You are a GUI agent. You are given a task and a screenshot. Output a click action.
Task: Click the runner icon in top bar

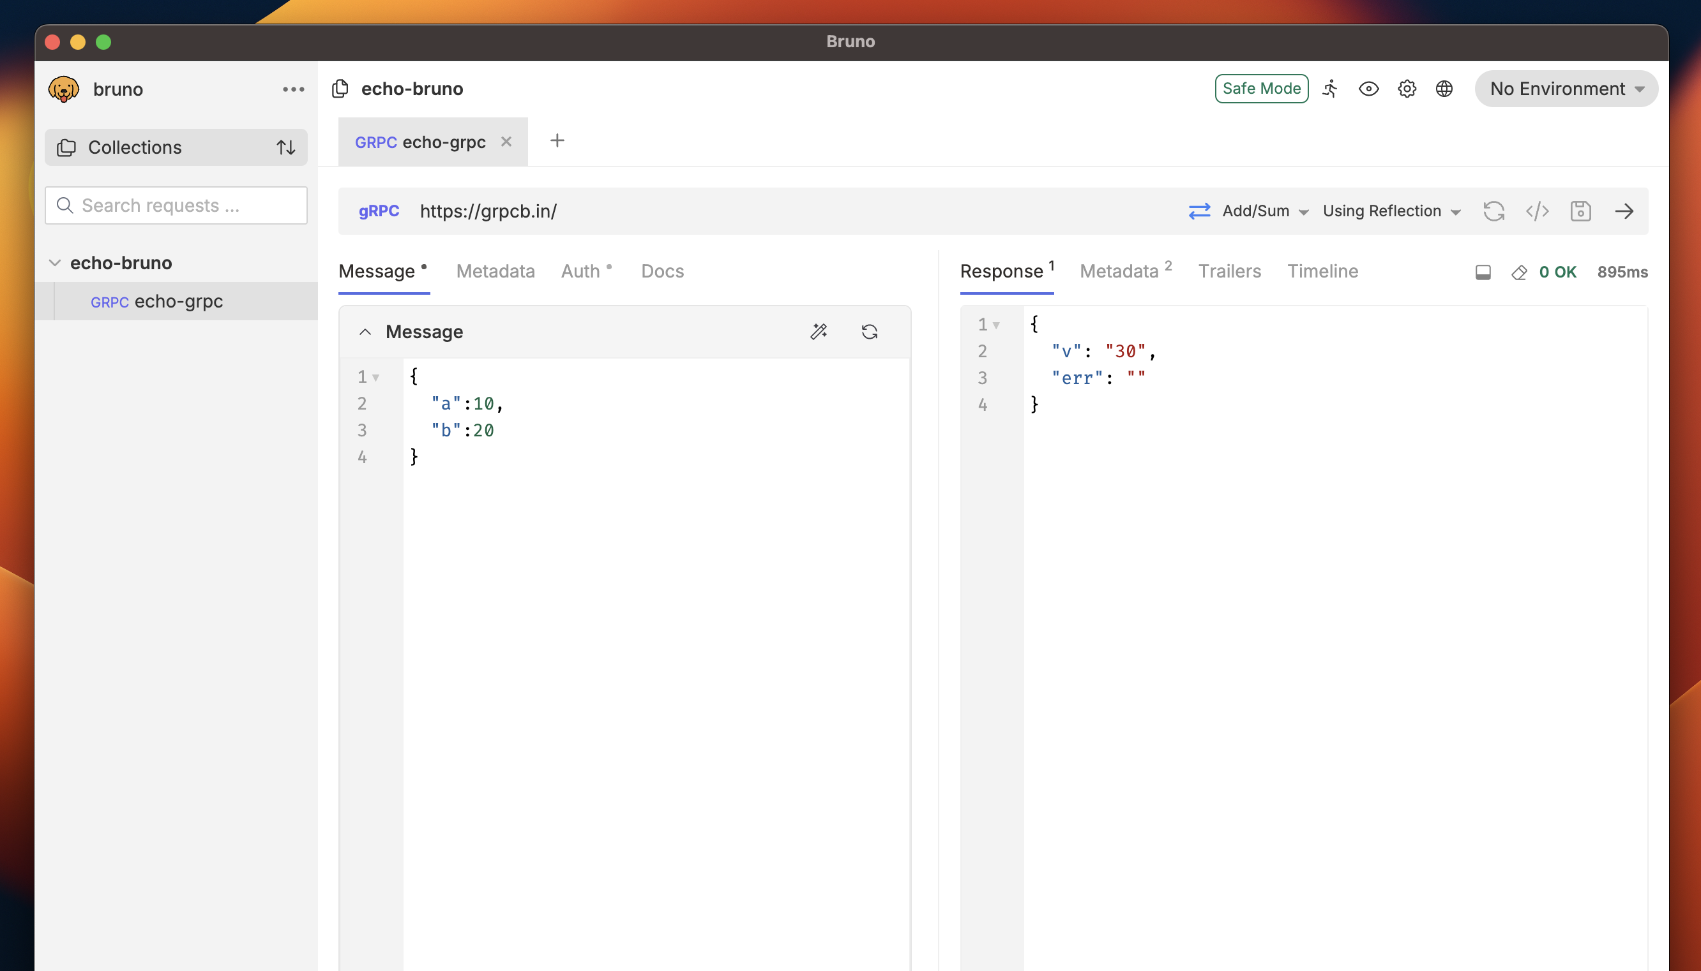(x=1330, y=89)
